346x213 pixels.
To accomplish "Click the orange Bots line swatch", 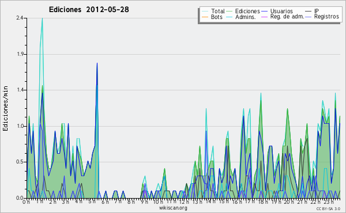I will coord(205,17).
